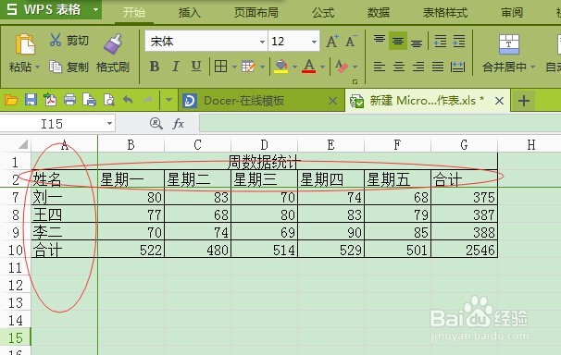Screen dimensions: 561x355
Task: Click the direct print page icon
Action: pos(89,100)
